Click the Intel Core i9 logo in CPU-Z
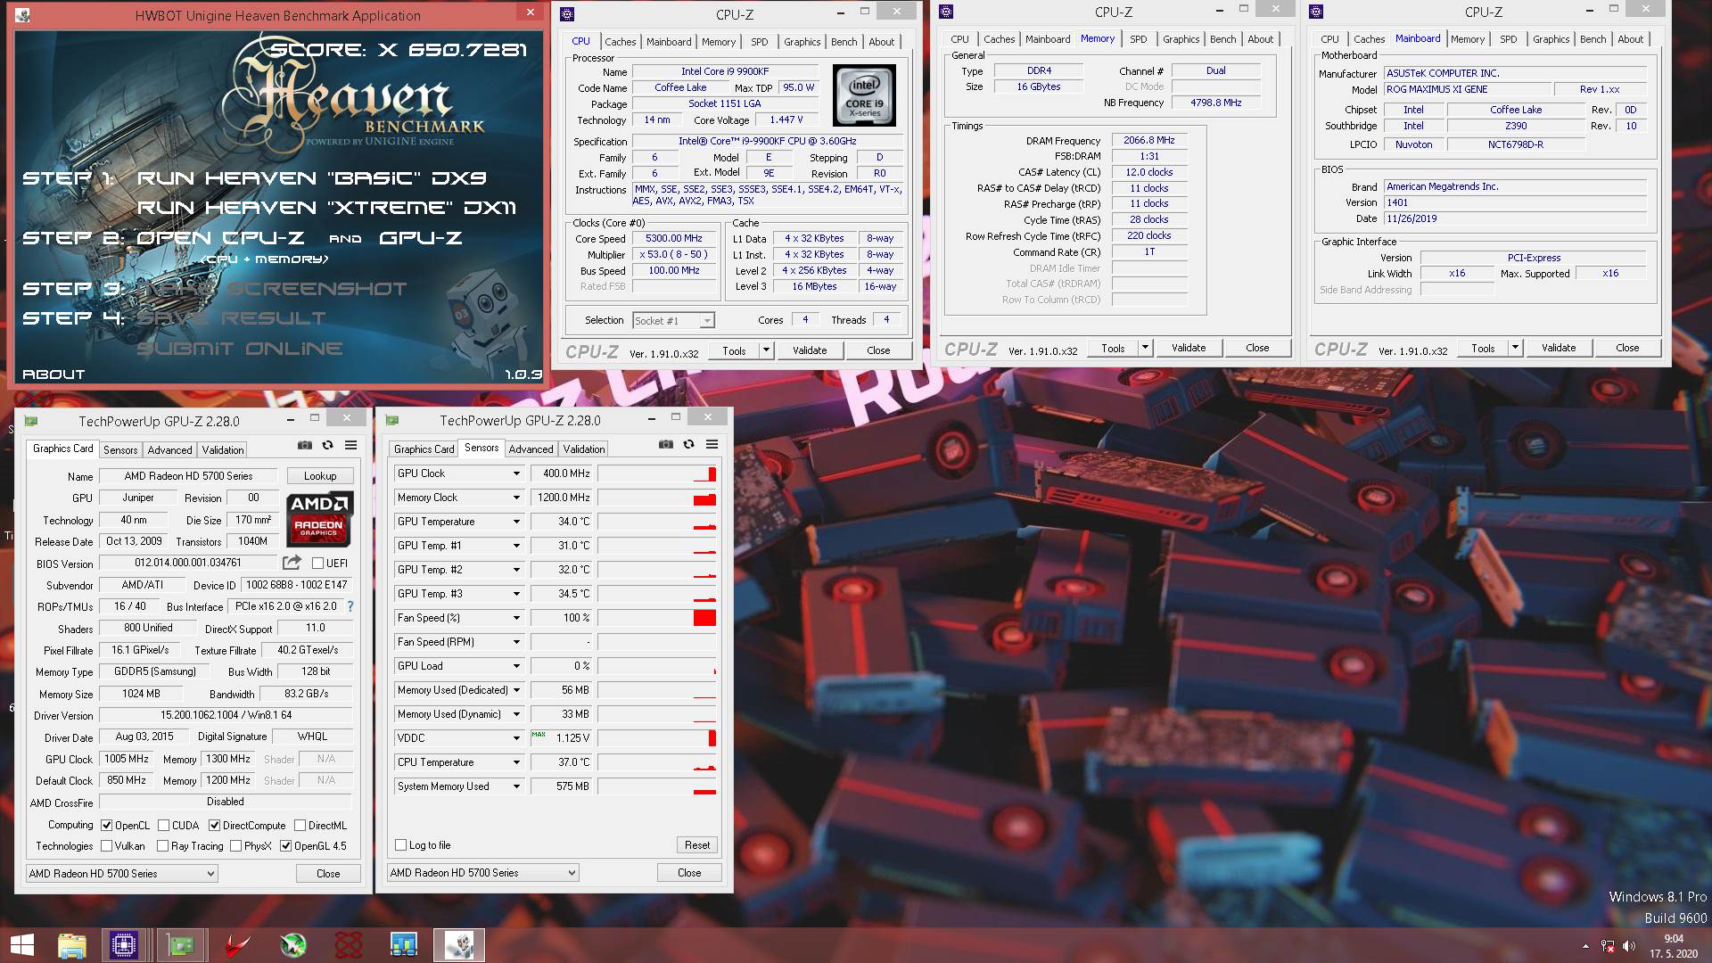Image resolution: width=1712 pixels, height=963 pixels. point(864,95)
